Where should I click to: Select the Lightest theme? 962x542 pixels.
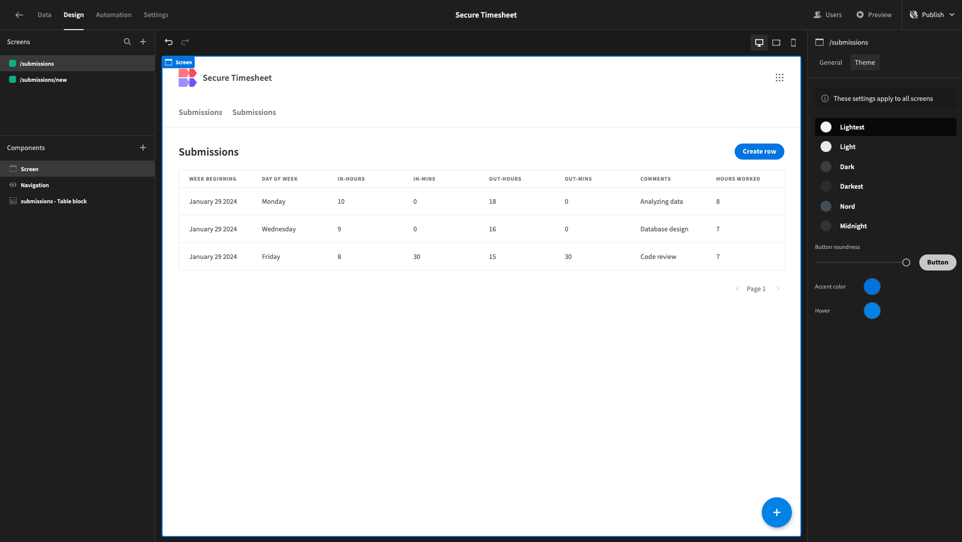point(886,127)
